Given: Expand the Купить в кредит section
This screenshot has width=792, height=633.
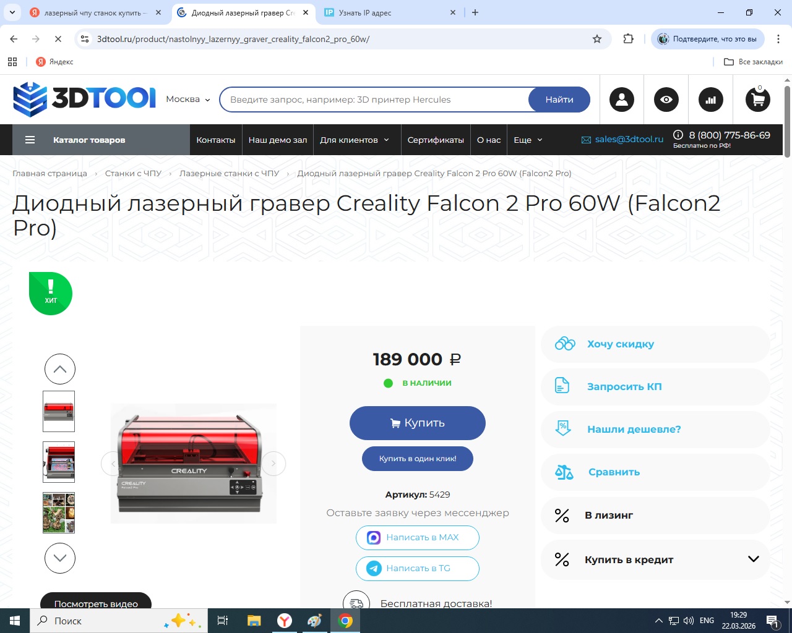Looking at the screenshot, I should 655,559.
